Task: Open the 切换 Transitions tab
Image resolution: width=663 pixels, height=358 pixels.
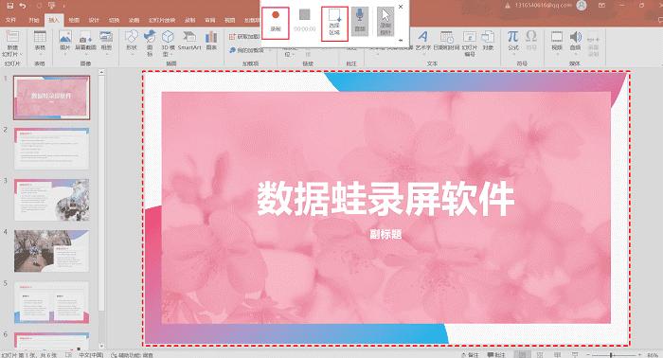Action: click(x=114, y=20)
